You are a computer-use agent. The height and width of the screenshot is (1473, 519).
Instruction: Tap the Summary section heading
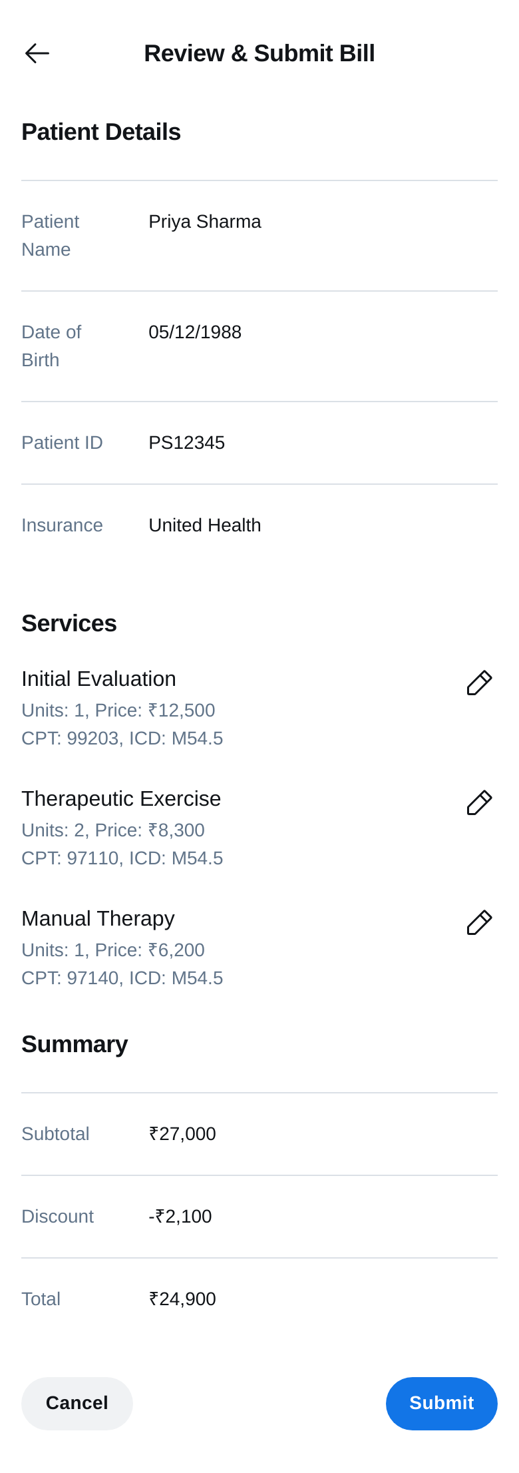(x=75, y=1044)
